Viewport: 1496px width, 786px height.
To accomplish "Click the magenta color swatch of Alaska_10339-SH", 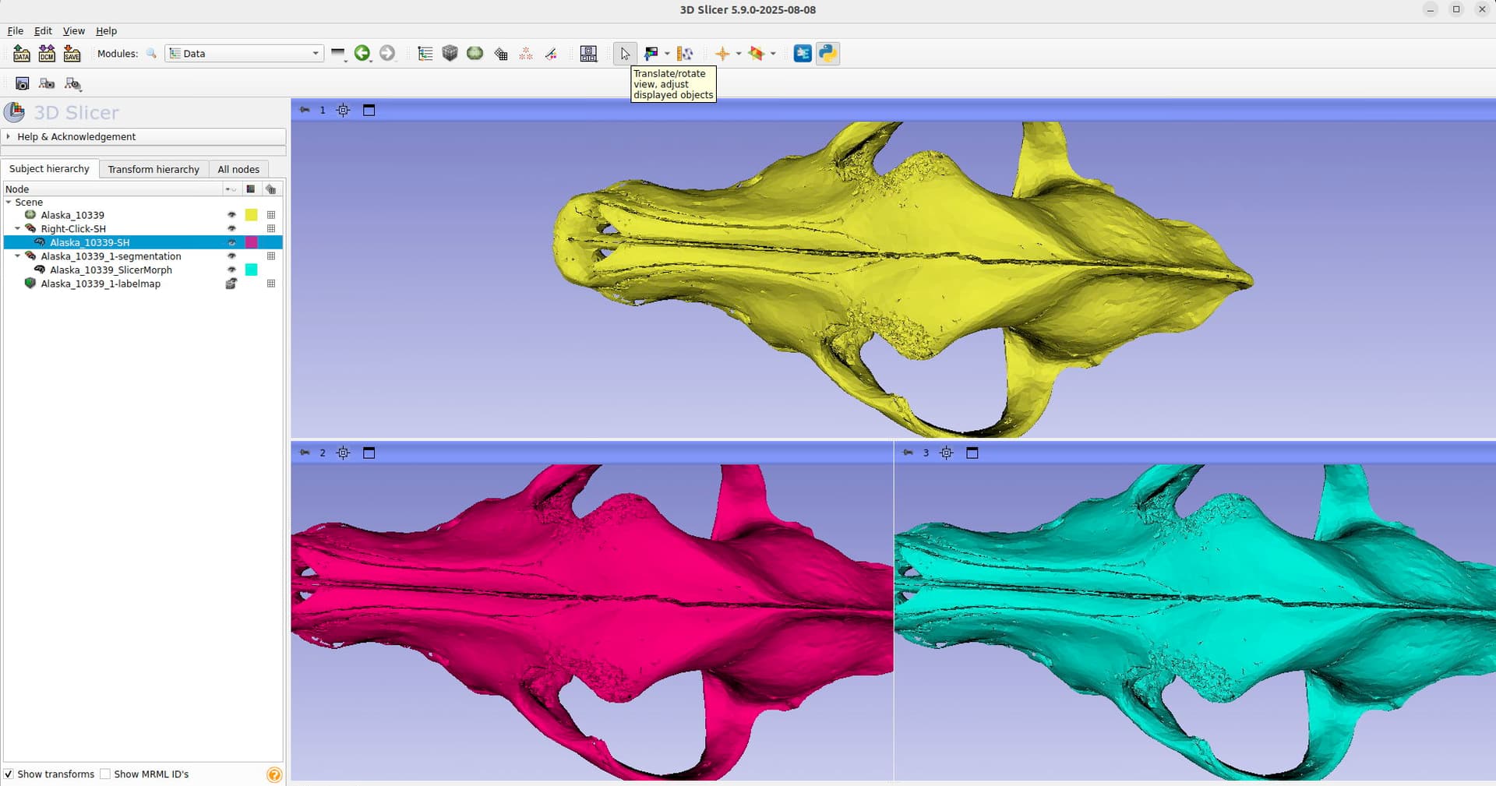I will [x=251, y=242].
